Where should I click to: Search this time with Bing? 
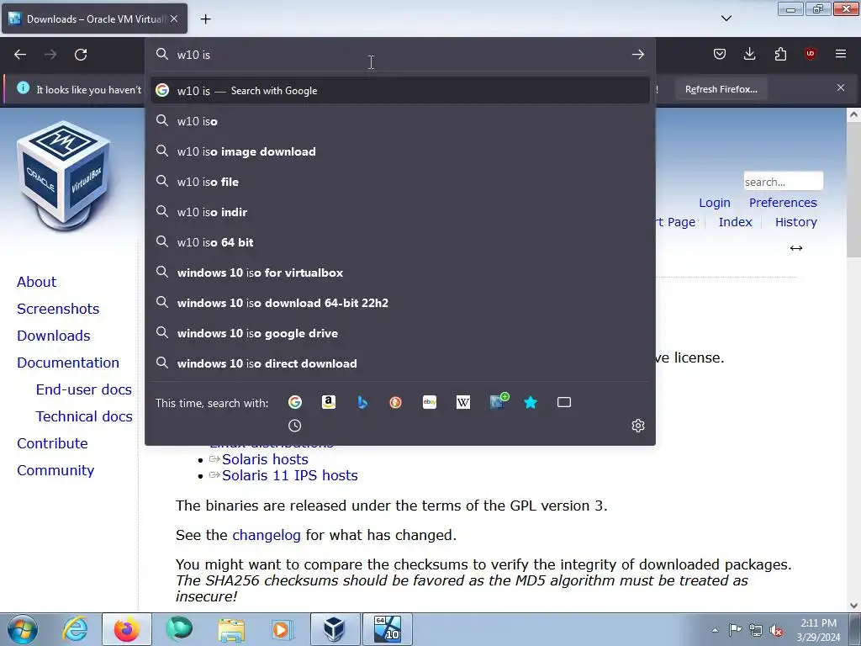point(362,403)
